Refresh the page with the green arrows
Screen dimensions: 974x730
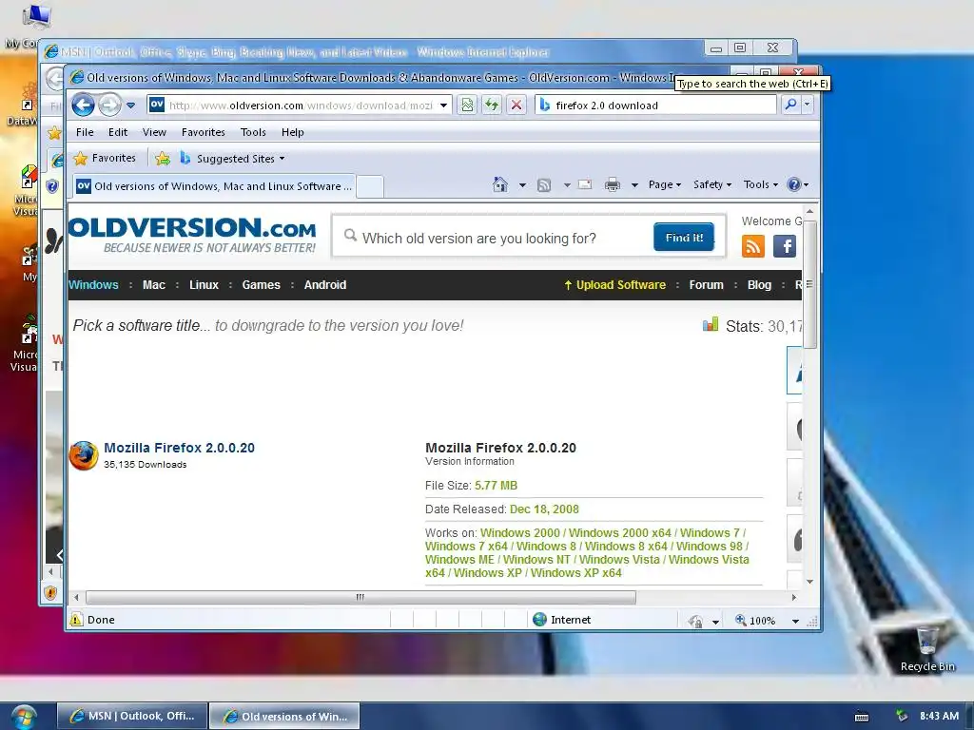pos(492,105)
